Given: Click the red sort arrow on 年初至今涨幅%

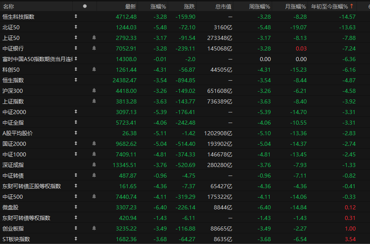Looking at the screenshot, I should (352, 6).
